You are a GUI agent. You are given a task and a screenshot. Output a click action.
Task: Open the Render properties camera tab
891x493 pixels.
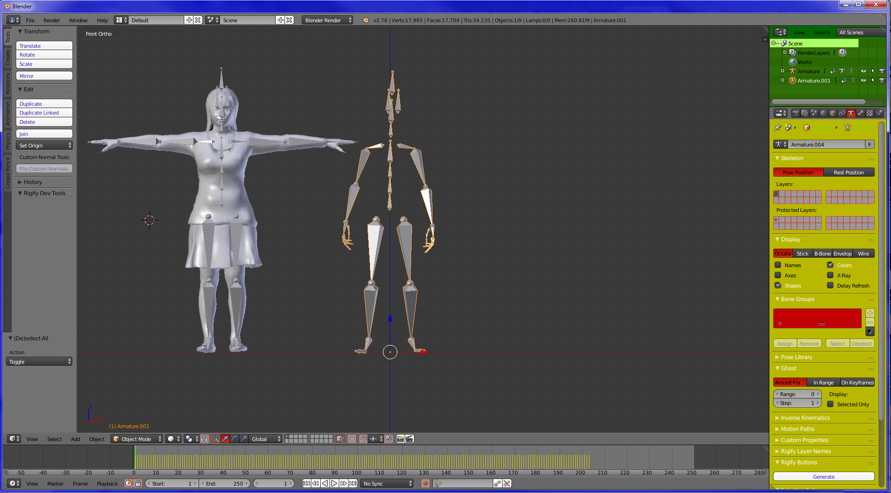coord(795,113)
